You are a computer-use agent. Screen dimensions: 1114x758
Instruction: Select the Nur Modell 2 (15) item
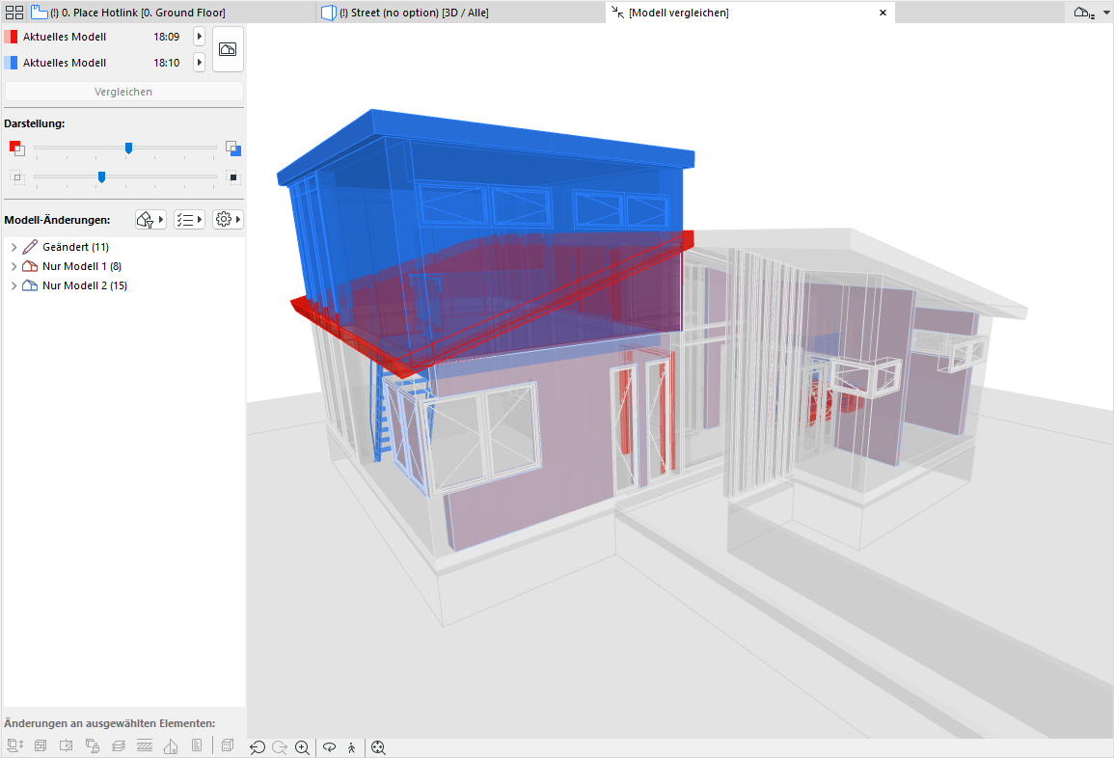click(x=84, y=285)
